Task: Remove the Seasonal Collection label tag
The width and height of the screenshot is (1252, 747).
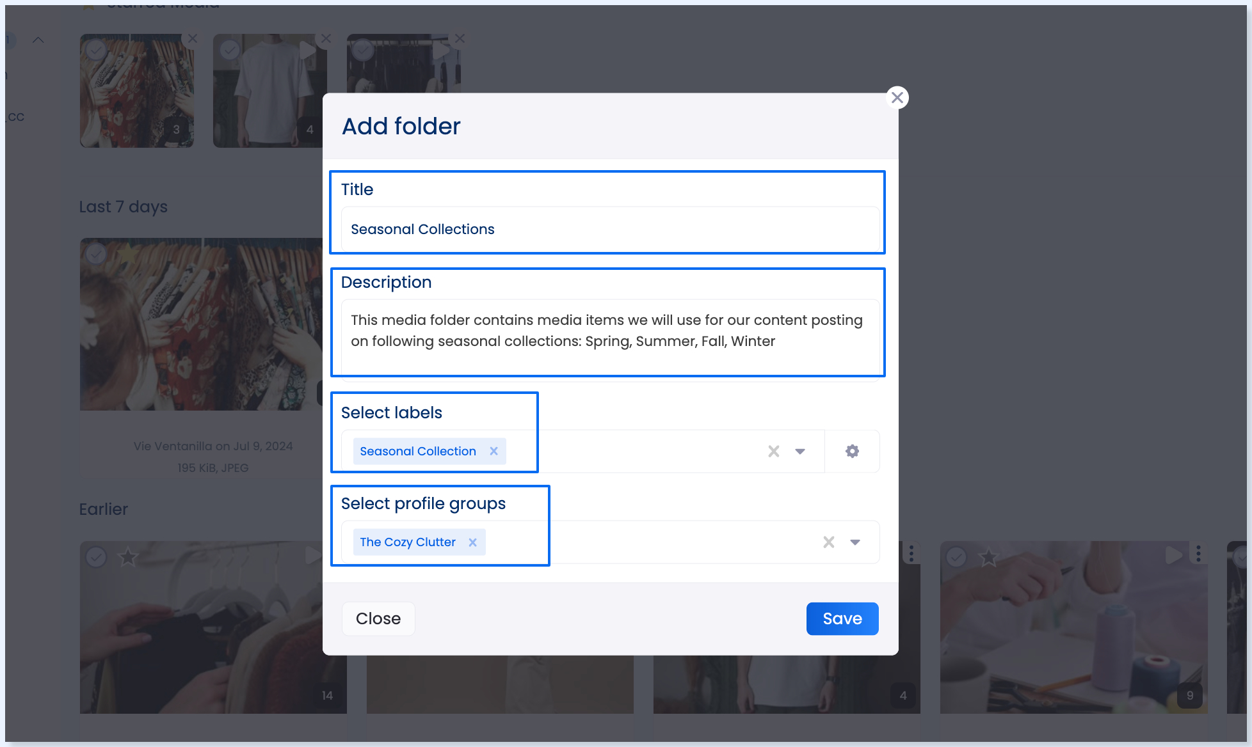Action: [494, 451]
